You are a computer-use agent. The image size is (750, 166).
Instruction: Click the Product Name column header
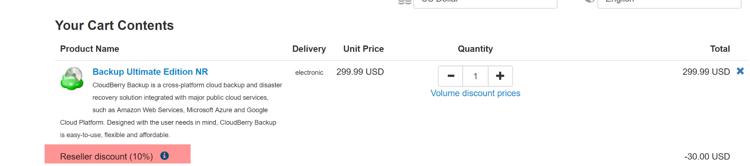90,49
